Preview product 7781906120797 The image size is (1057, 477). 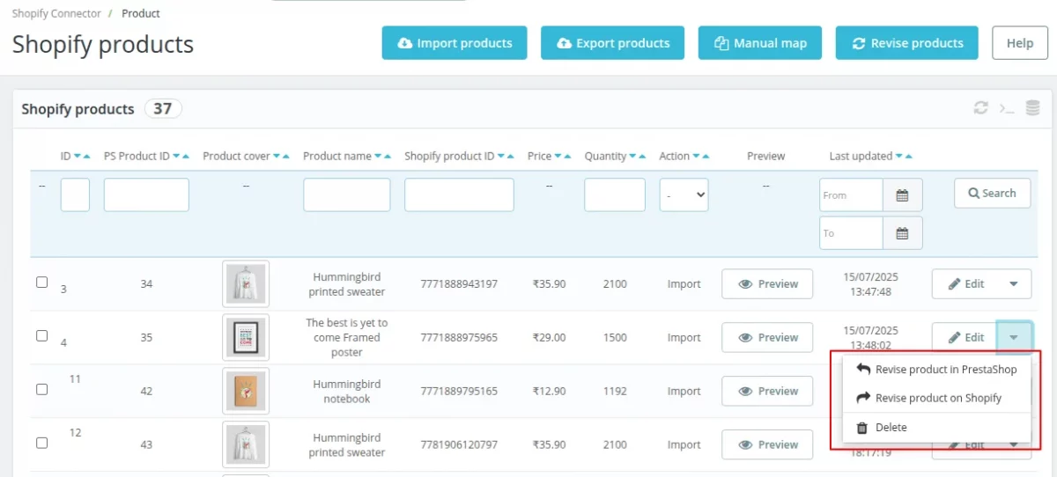pos(767,445)
